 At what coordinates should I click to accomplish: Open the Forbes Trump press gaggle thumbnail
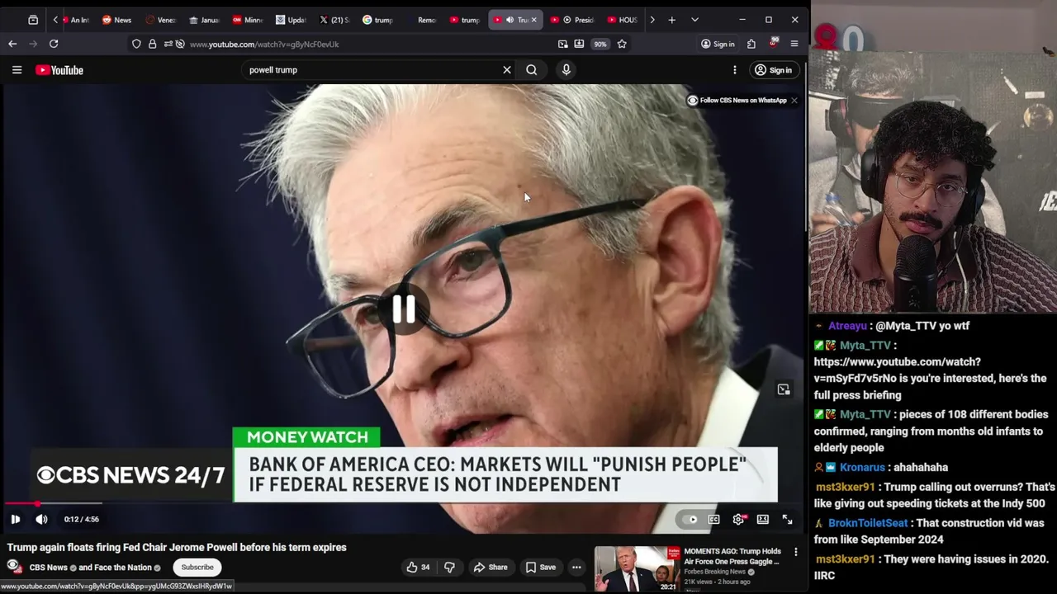point(638,568)
